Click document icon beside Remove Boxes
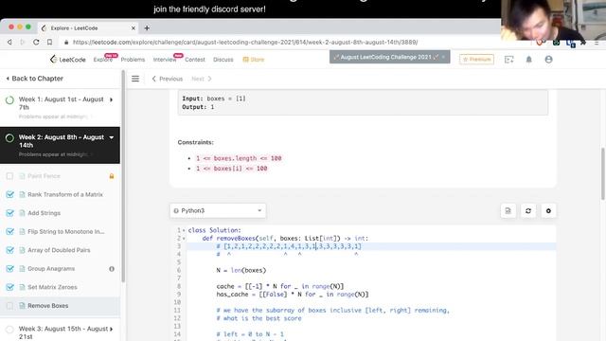Viewport: 606px width, 341px height. click(22, 306)
